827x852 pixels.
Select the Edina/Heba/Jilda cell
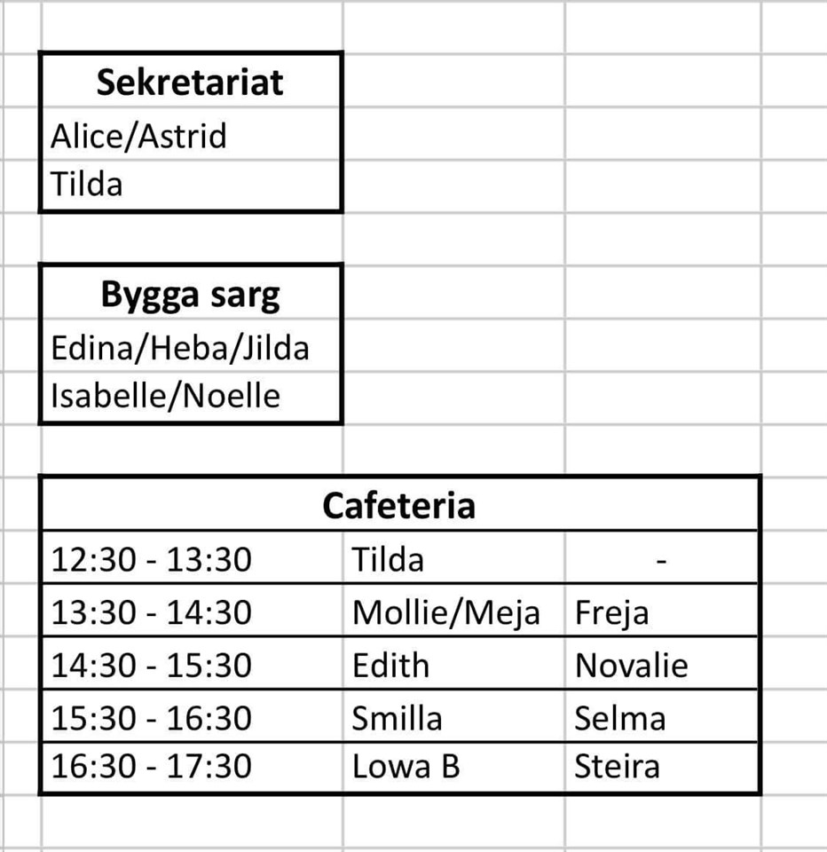(180, 347)
